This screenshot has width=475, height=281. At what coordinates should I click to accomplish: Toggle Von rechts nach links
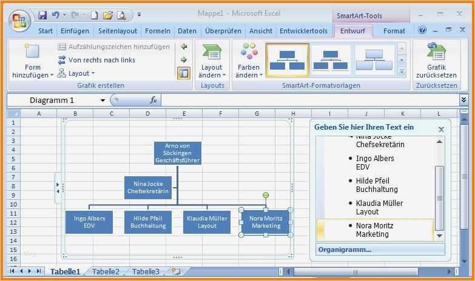[x=96, y=60]
